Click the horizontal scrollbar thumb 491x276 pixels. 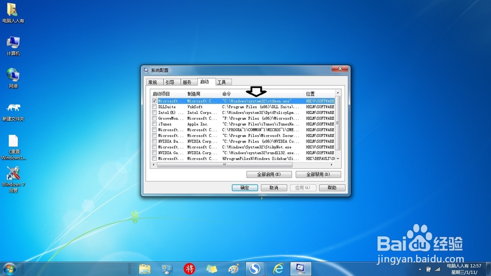(224, 165)
